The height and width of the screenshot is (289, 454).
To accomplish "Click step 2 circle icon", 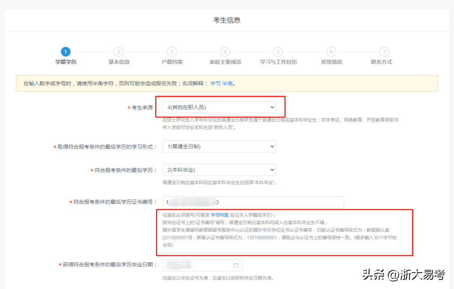I will point(119,52).
